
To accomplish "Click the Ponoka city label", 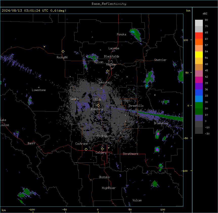I will pyautogui.click(x=121, y=34).
